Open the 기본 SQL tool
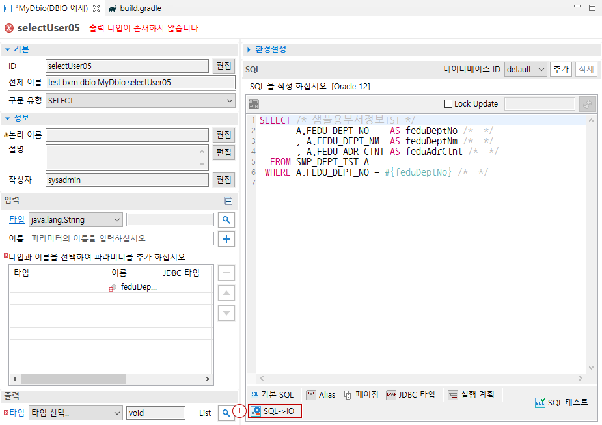This screenshot has height=425, width=602. (x=272, y=394)
